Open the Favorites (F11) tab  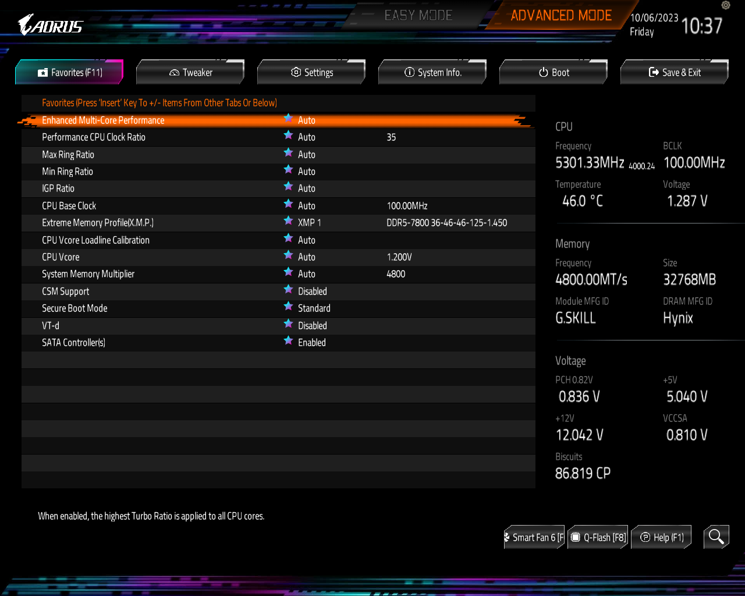point(69,72)
